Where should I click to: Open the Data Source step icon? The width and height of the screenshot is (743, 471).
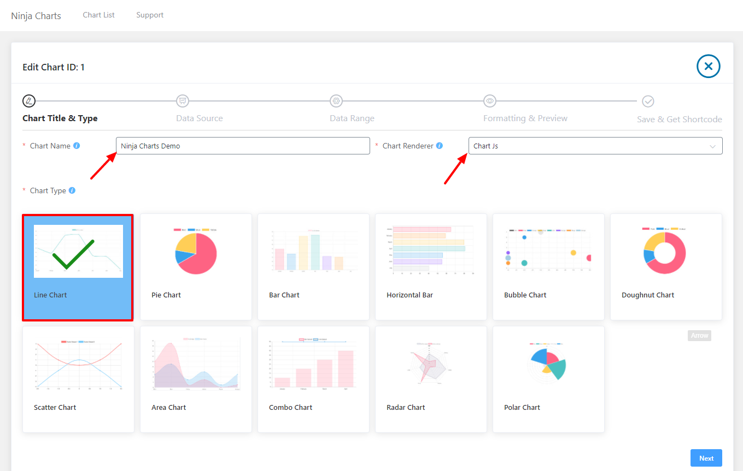click(183, 101)
